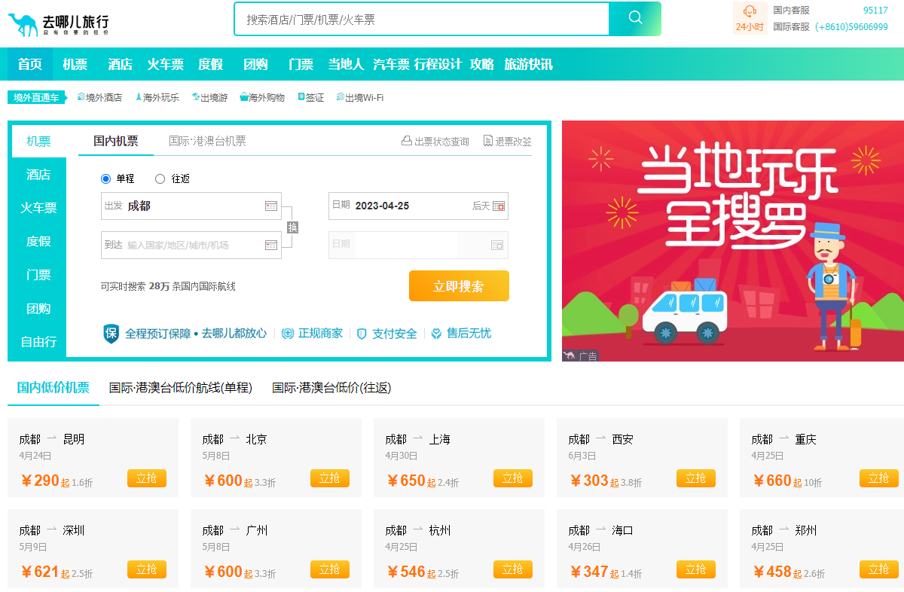Select the 往返 round-trip radio button
The width and height of the screenshot is (904, 592).
click(x=160, y=179)
